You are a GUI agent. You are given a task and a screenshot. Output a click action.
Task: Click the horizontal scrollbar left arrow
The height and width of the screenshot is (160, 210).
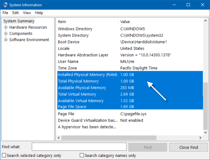point(59,138)
